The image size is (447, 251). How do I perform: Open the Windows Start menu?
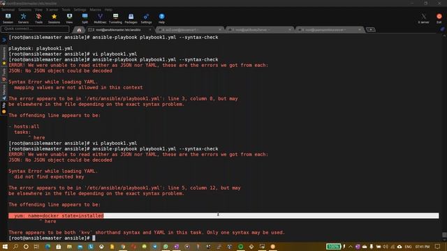click(x=5, y=246)
